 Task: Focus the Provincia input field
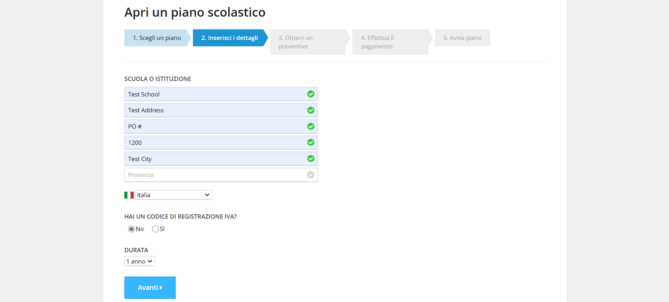coord(221,175)
